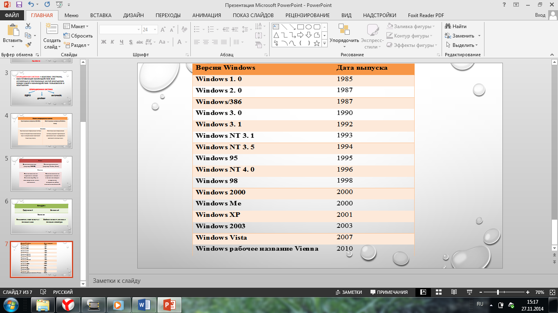Viewport: 558px width, 313px height.
Task: Switch to the ПОКАЗ СЛАЙДОВ tab
Action: click(253, 15)
